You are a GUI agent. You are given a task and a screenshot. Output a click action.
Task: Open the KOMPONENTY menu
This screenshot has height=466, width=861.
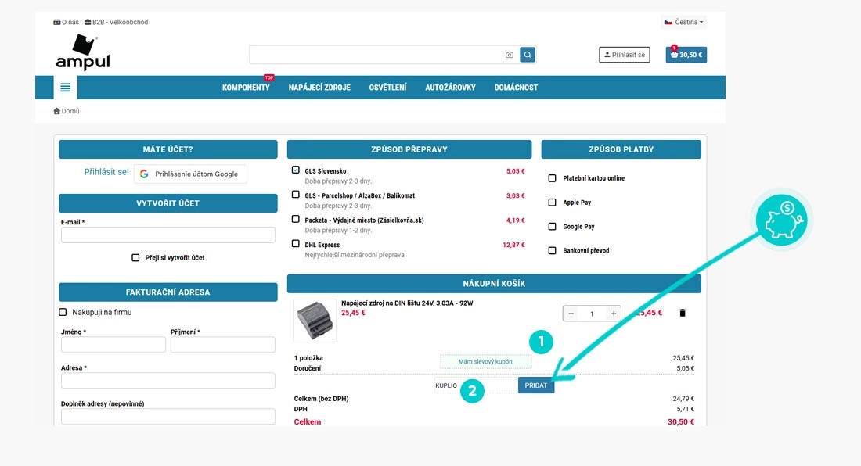246,88
